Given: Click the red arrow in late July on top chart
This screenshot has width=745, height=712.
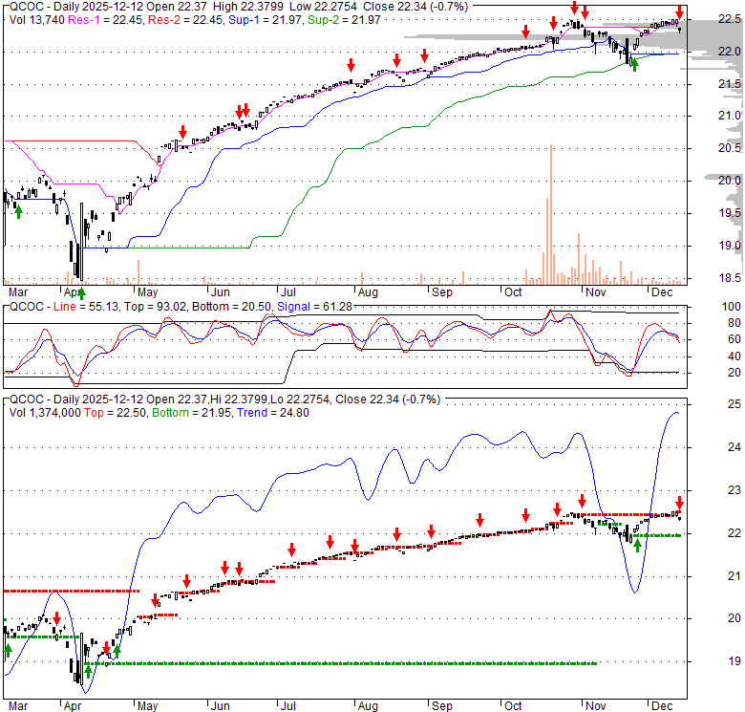Looking at the screenshot, I should point(351,65).
